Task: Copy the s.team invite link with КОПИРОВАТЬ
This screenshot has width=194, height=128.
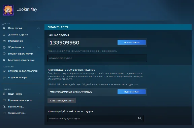Action: click(x=132, y=92)
